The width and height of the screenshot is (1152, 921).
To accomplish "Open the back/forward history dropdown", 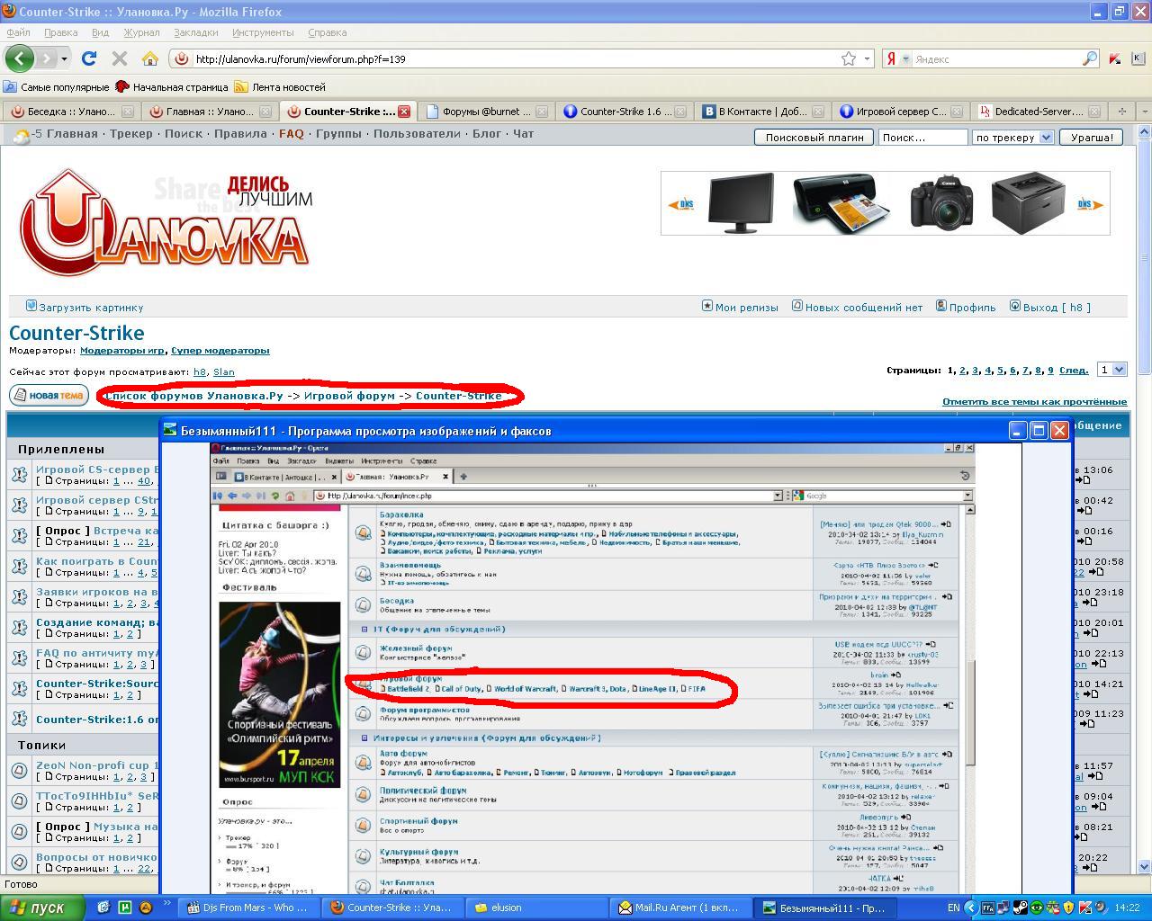I will coord(64,58).
